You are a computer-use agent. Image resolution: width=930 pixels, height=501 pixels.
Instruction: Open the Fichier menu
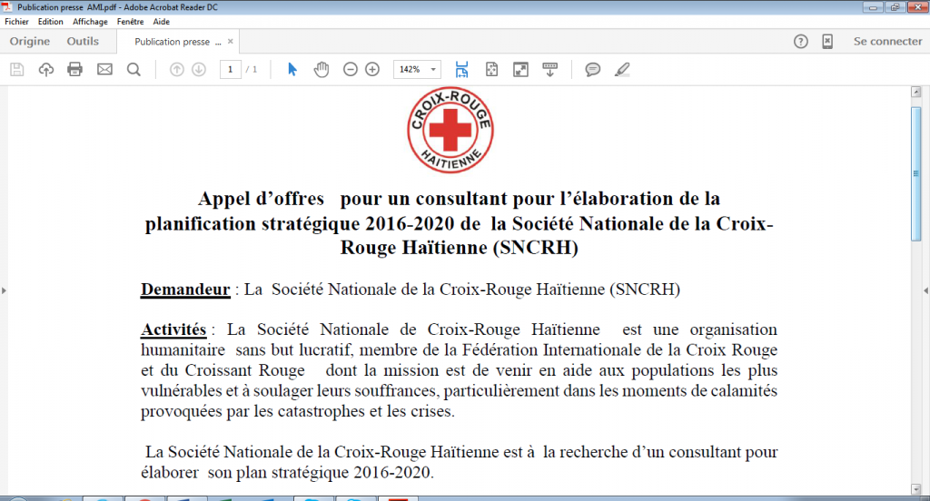pos(16,22)
